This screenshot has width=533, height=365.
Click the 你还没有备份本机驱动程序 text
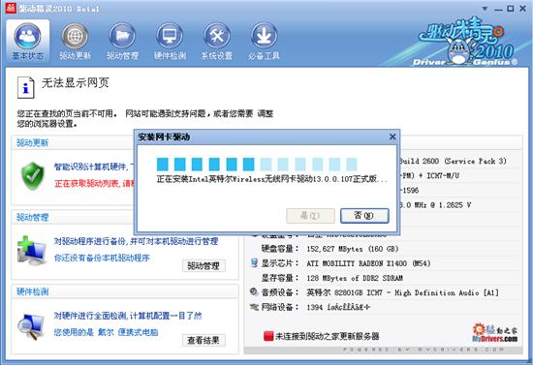(x=102, y=259)
